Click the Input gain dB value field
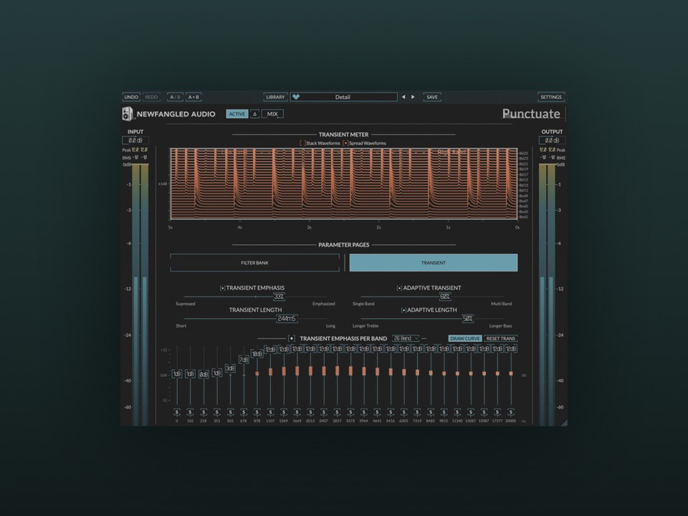Viewport: 688px width, 516px height. tap(135, 140)
